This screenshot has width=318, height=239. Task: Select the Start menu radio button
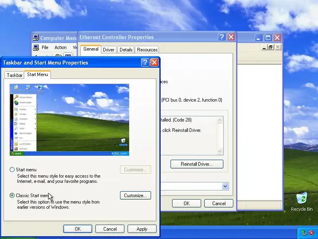[12, 170]
